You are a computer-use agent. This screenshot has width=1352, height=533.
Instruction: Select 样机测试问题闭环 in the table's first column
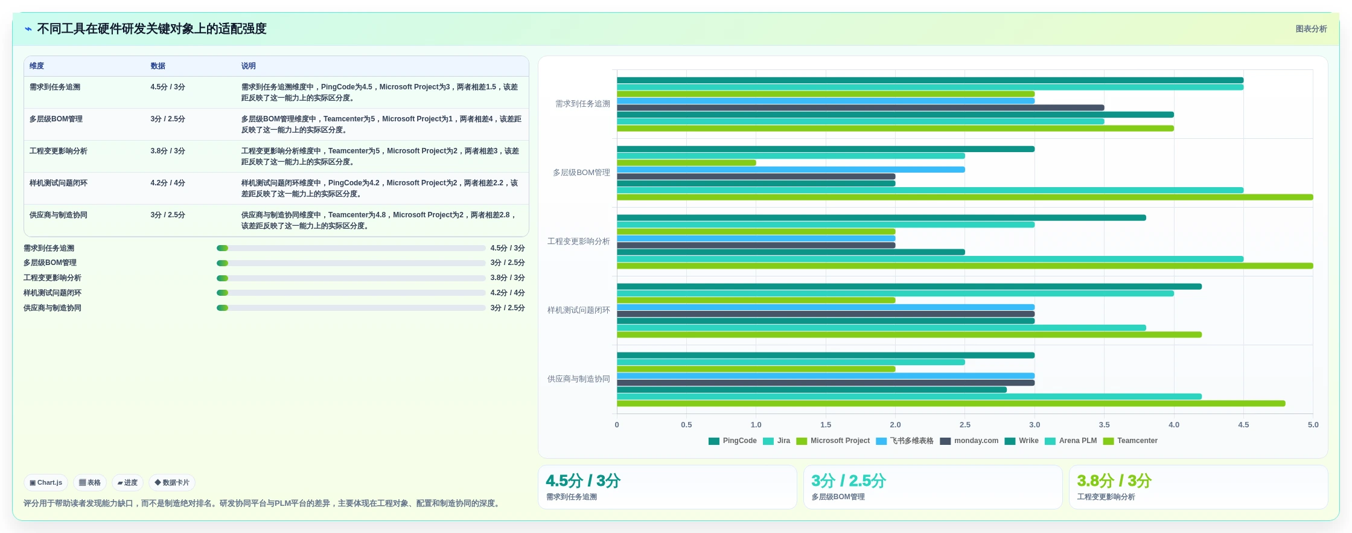59,184
